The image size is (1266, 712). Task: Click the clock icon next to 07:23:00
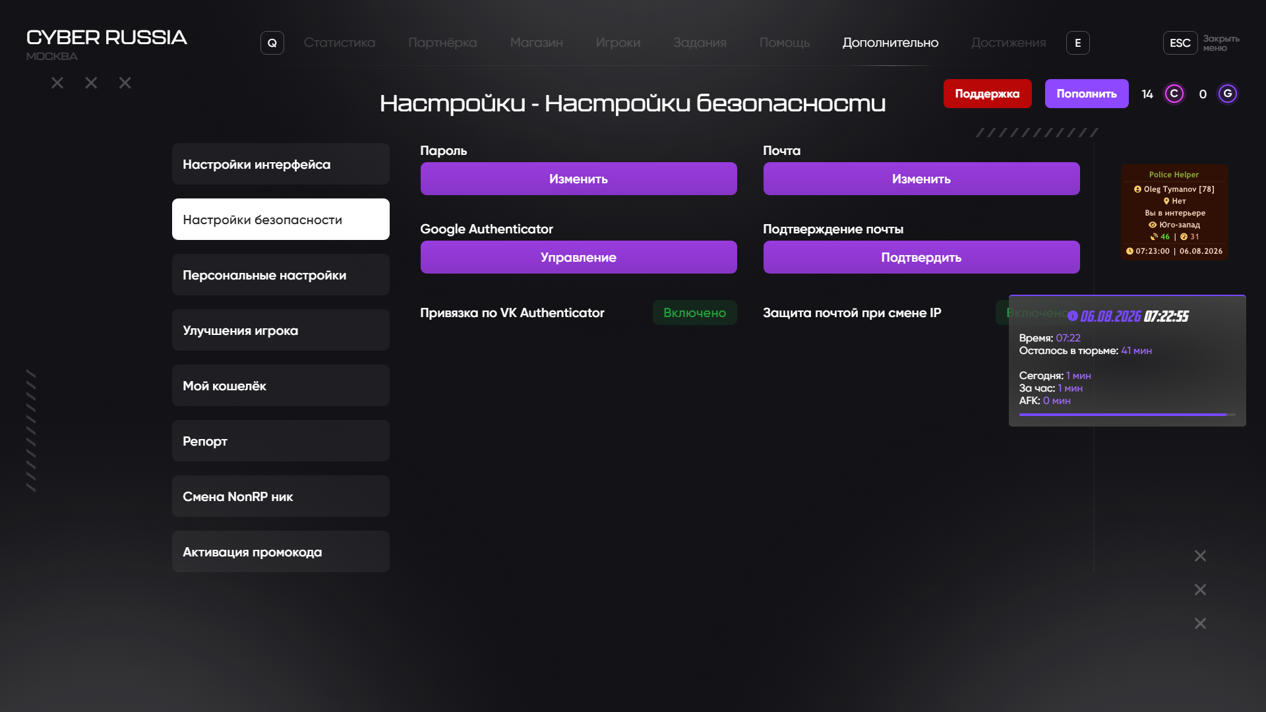(x=1130, y=251)
